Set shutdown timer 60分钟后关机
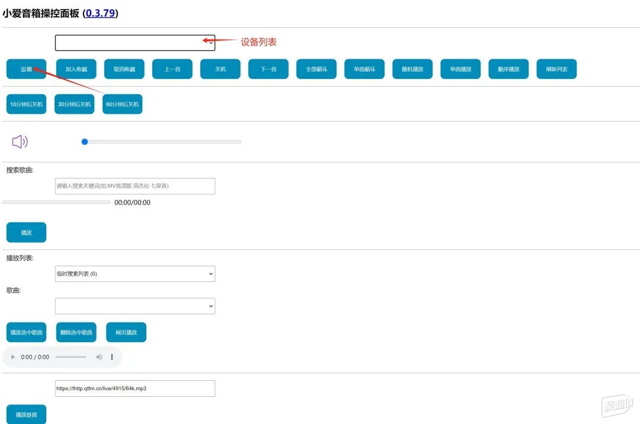Viewport: 640px width, 424px height. (x=123, y=104)
